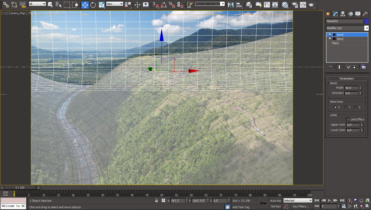
Task: Open the Create Selection Set dropdown
Action: 223,4
